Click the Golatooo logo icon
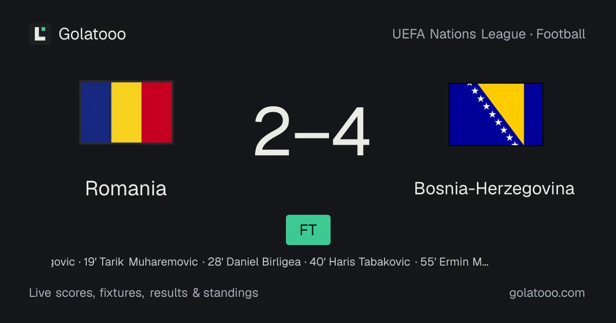Viewport: 616px width, 323px height. (40, 34)
